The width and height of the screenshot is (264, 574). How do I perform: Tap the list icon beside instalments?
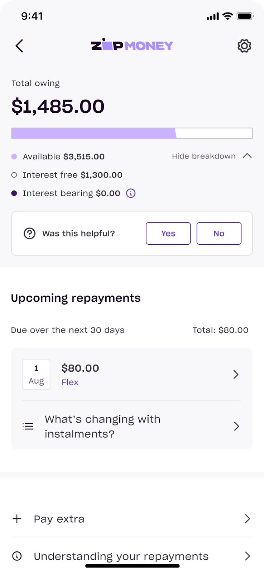[x=28, y=426]
